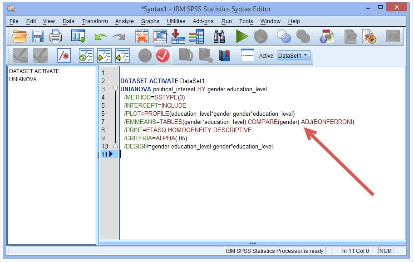The height and width of the screenshot is (262, 414).
Task: Click the Go to Data icon with a star
Action: (x=142, y=36)
